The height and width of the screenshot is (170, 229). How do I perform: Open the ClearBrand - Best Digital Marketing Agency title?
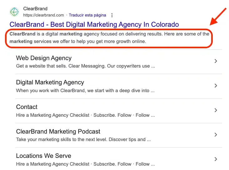point(94,24)
